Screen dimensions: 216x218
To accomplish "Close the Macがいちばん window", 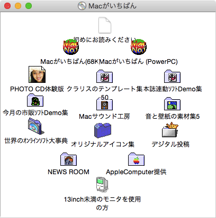I will click(x=7, y=6).
